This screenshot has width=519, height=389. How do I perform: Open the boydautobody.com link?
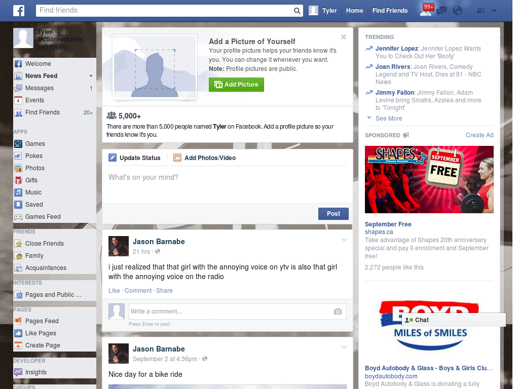(391, 376)
